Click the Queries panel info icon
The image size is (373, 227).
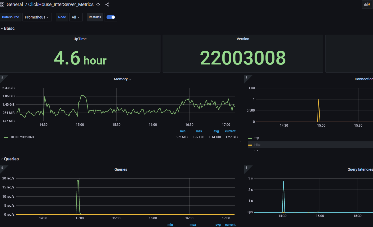pos(2,168)
